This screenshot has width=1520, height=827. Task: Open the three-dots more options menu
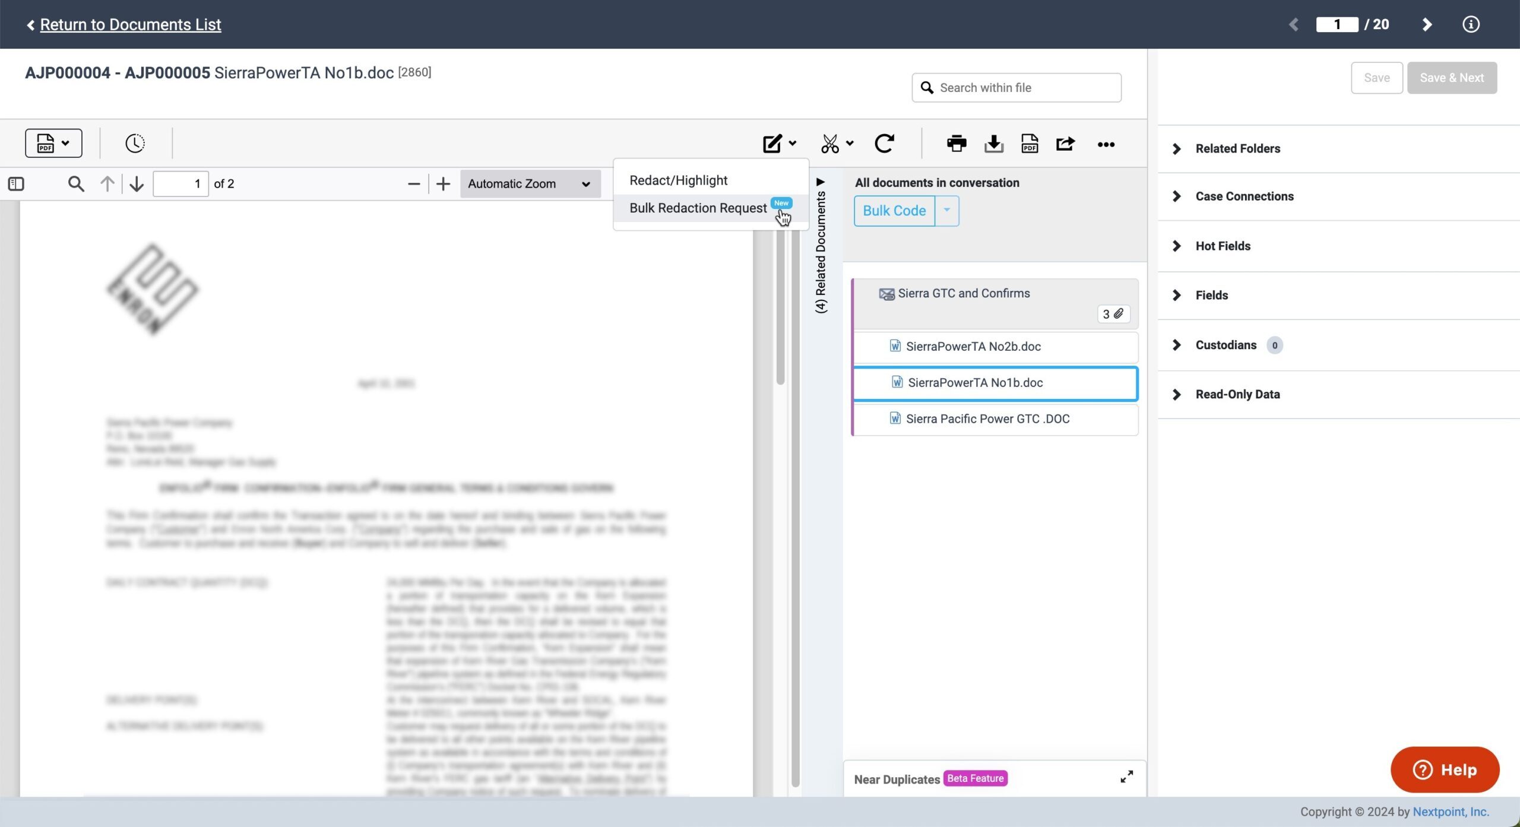click(1106, 144)
